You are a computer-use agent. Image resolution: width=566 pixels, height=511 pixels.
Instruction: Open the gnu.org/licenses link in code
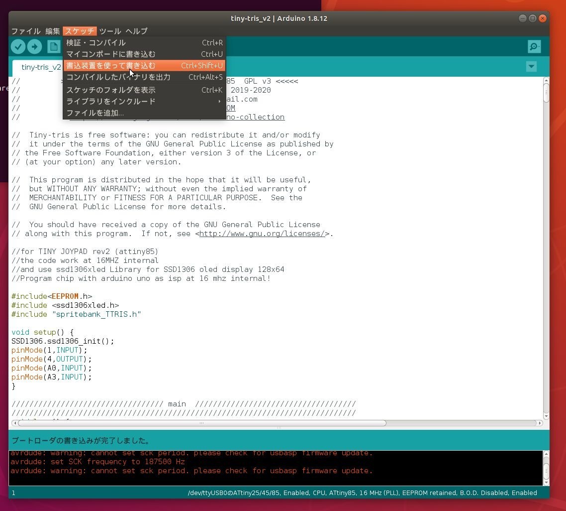pyautogui.click(x=262, y=234)
